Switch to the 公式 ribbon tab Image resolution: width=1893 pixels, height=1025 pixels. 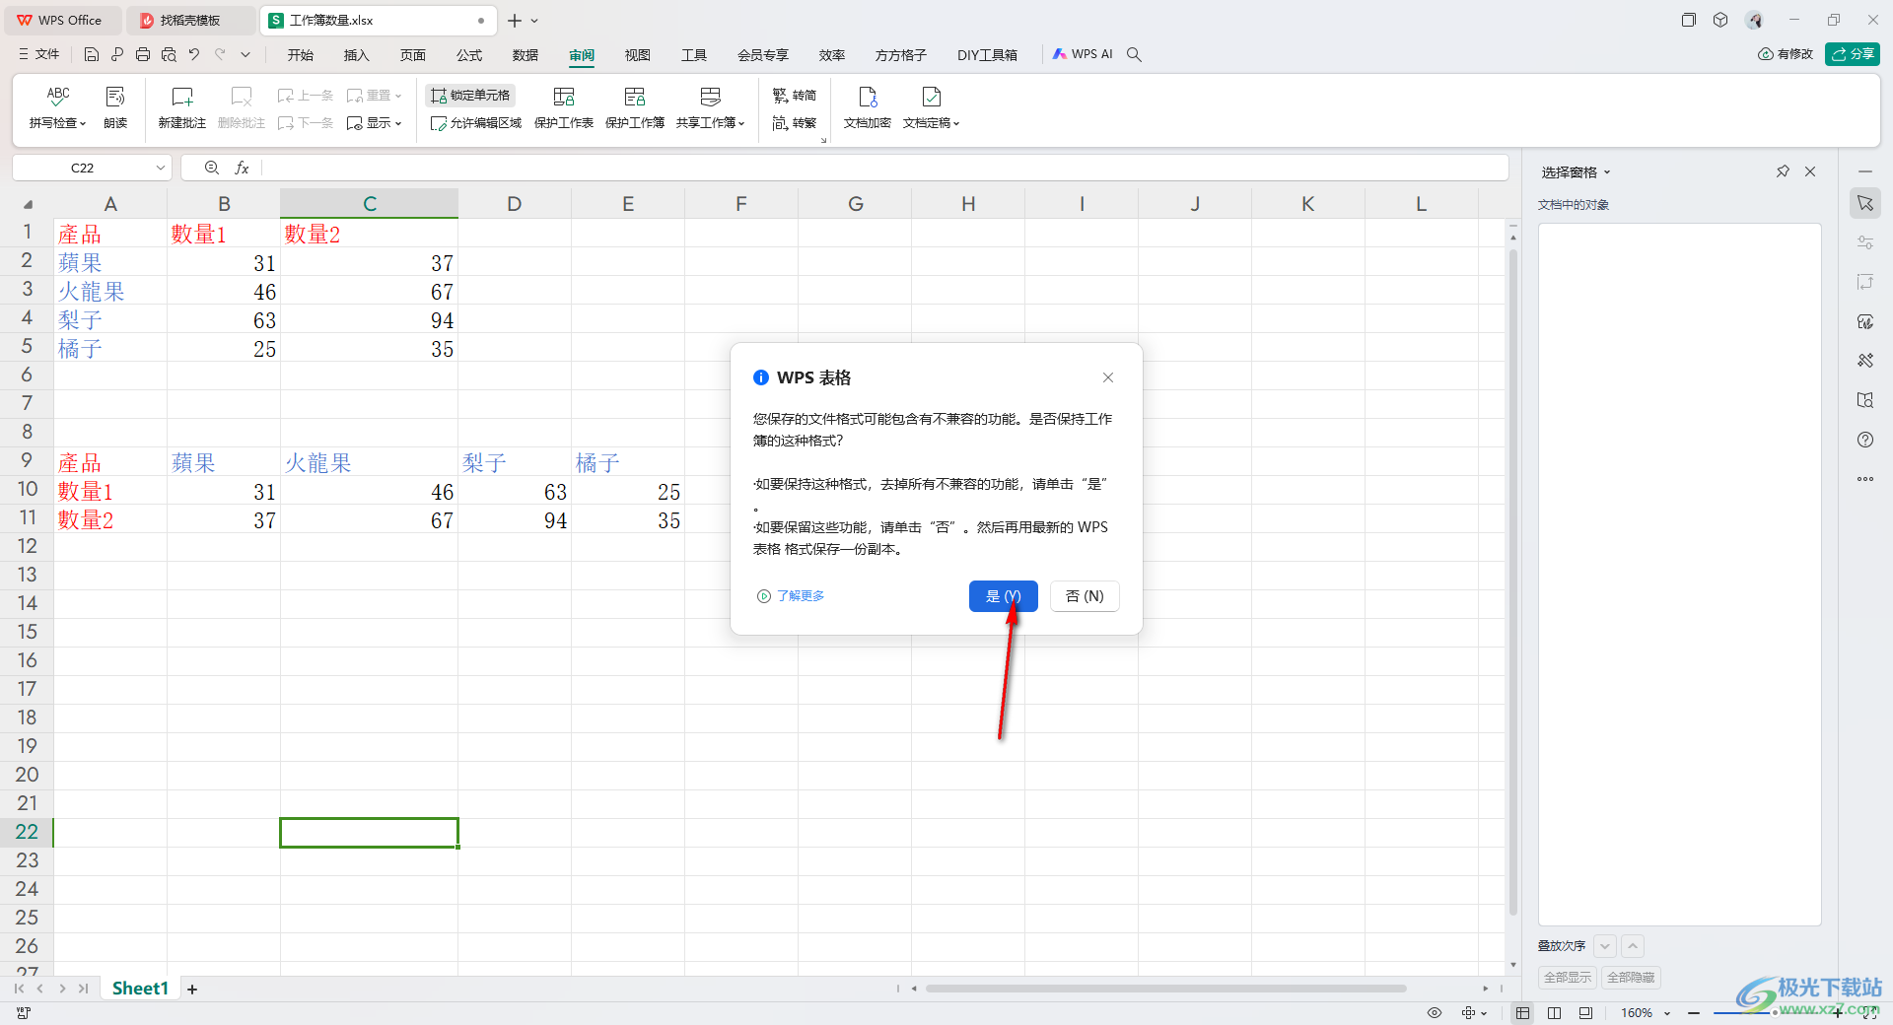tap(469, 55)
